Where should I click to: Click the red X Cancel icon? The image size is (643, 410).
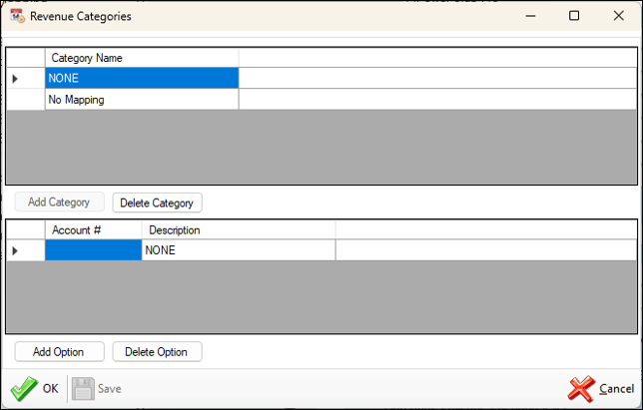point(581,388)
